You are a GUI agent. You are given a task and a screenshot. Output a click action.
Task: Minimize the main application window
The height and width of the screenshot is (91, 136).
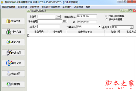coord(120,2)
